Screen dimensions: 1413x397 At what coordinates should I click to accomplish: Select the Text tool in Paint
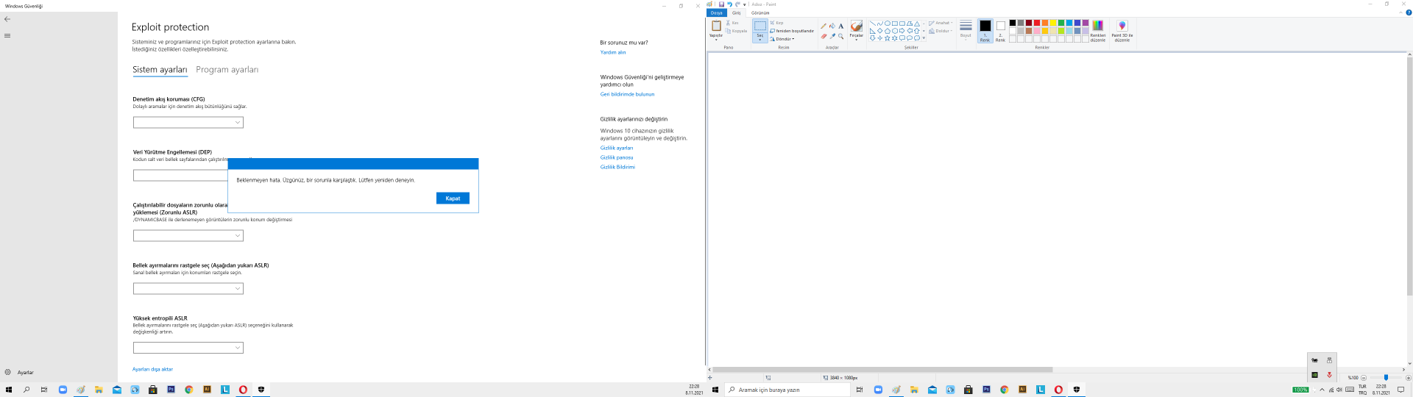tap(841, 26)
